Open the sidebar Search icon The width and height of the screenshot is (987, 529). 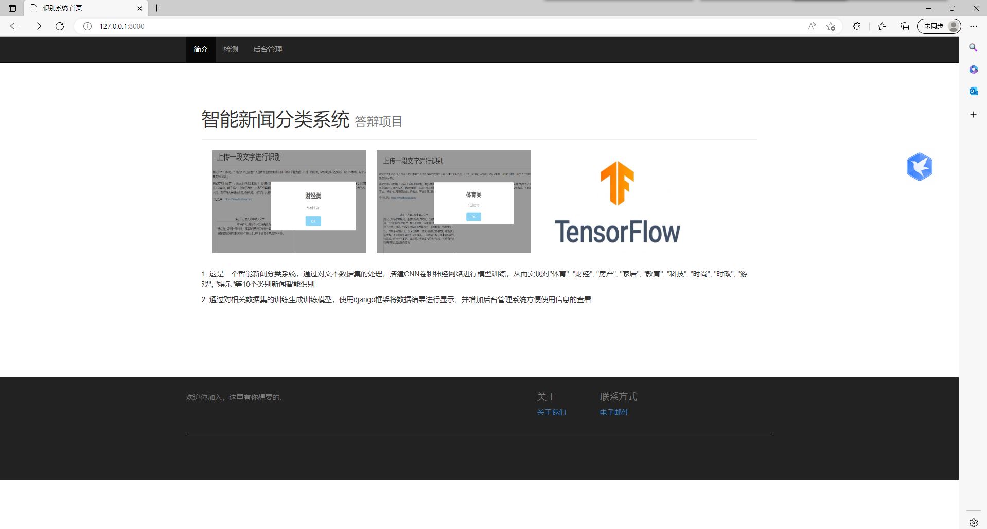[973, 47]
